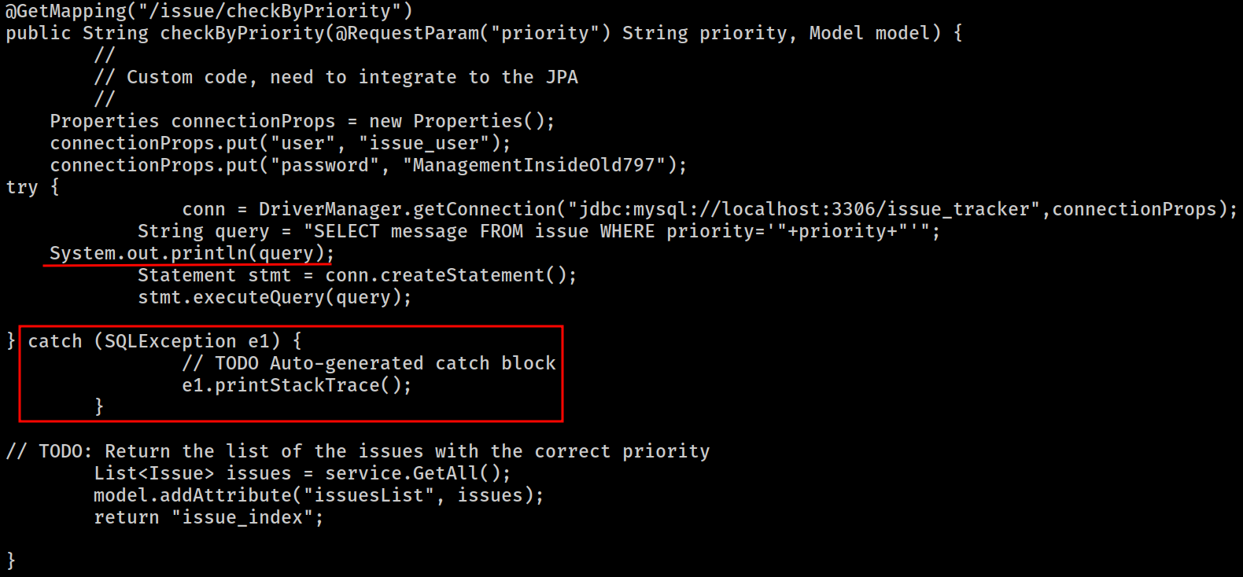The height and width of the screenshot is (577, 1243).
Task: Click the "Custom code" comment line
Action: coord(336,77)
